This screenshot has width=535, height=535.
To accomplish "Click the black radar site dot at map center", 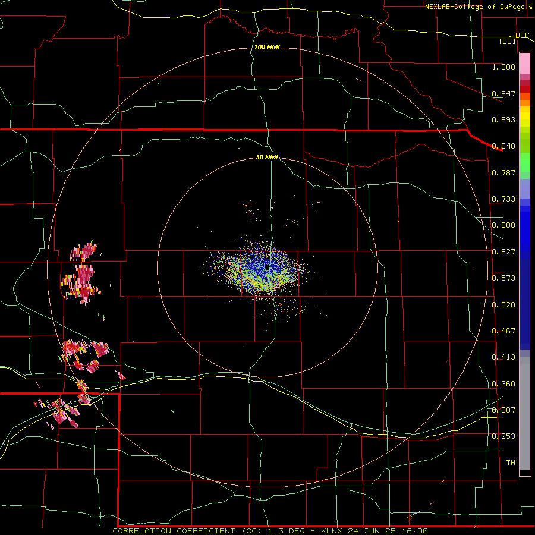I will 267,267.
